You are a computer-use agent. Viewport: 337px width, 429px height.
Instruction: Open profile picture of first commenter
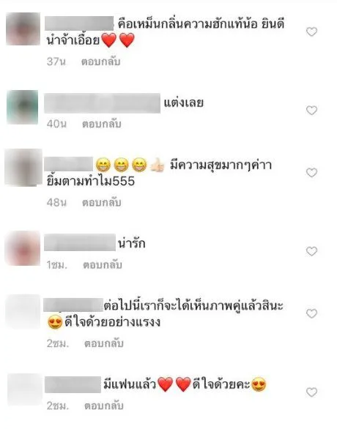pos(23,29)
